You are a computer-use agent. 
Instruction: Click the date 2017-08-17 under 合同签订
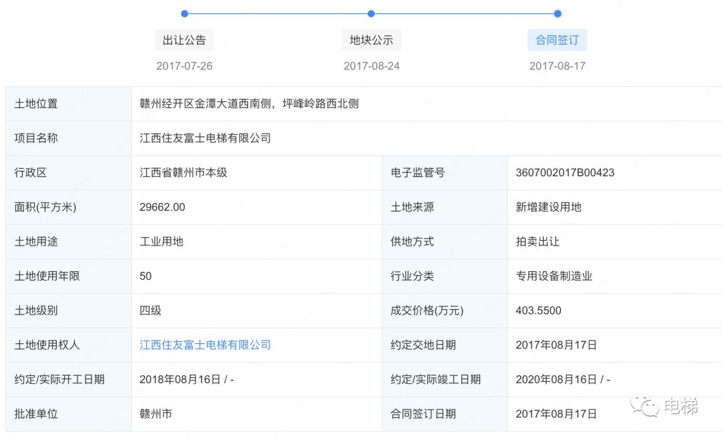coord(558,65)
